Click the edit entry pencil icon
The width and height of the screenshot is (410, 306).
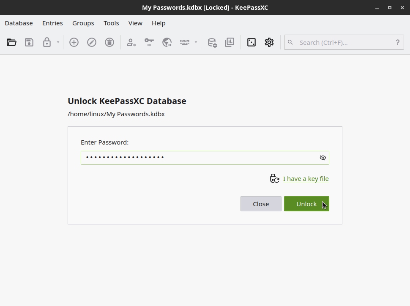point(92,42)
